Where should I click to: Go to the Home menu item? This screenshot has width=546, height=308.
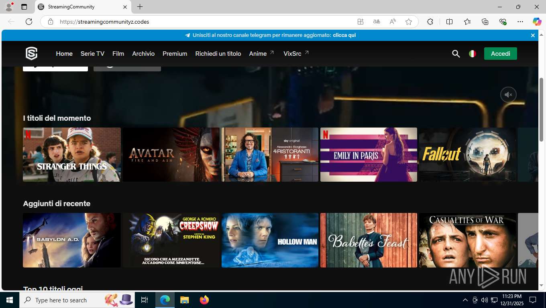(x=64, y=54)
